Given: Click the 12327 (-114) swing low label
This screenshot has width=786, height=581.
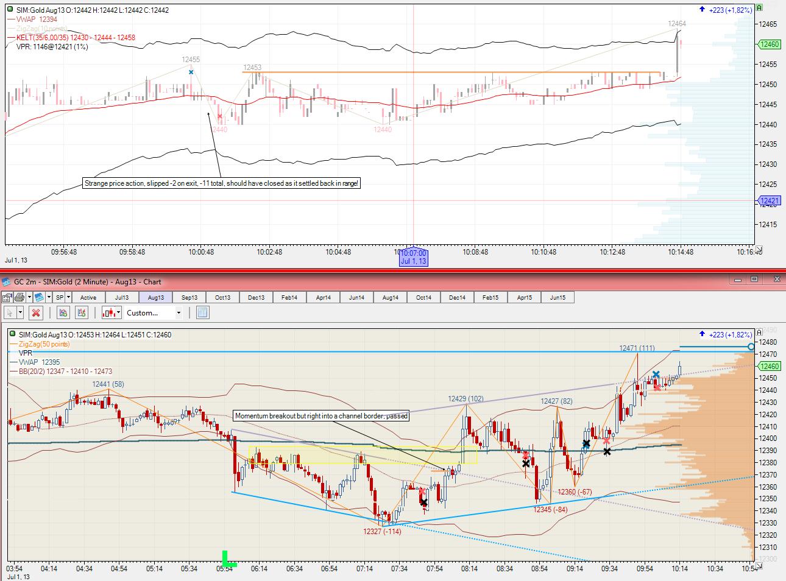Looking at the screenshot, I should click(382, 532).
